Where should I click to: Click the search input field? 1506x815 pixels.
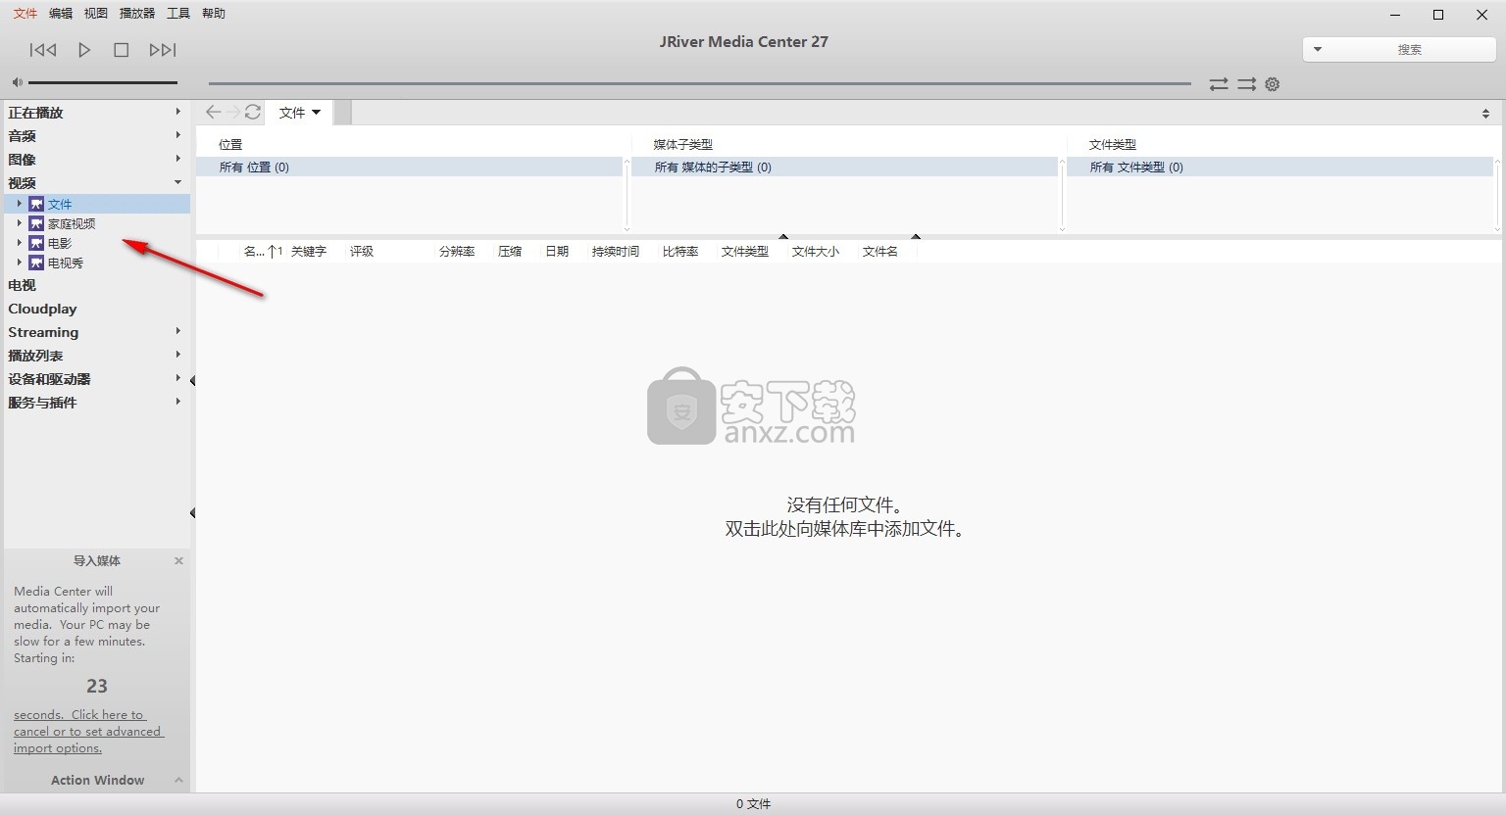(x=1409, y=49)
